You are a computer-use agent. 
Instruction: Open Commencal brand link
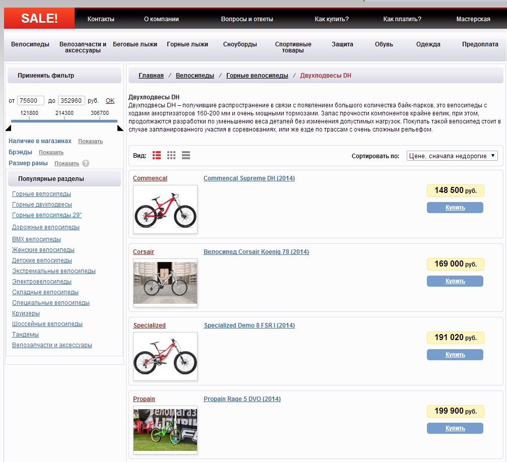(x=150, y=178)
